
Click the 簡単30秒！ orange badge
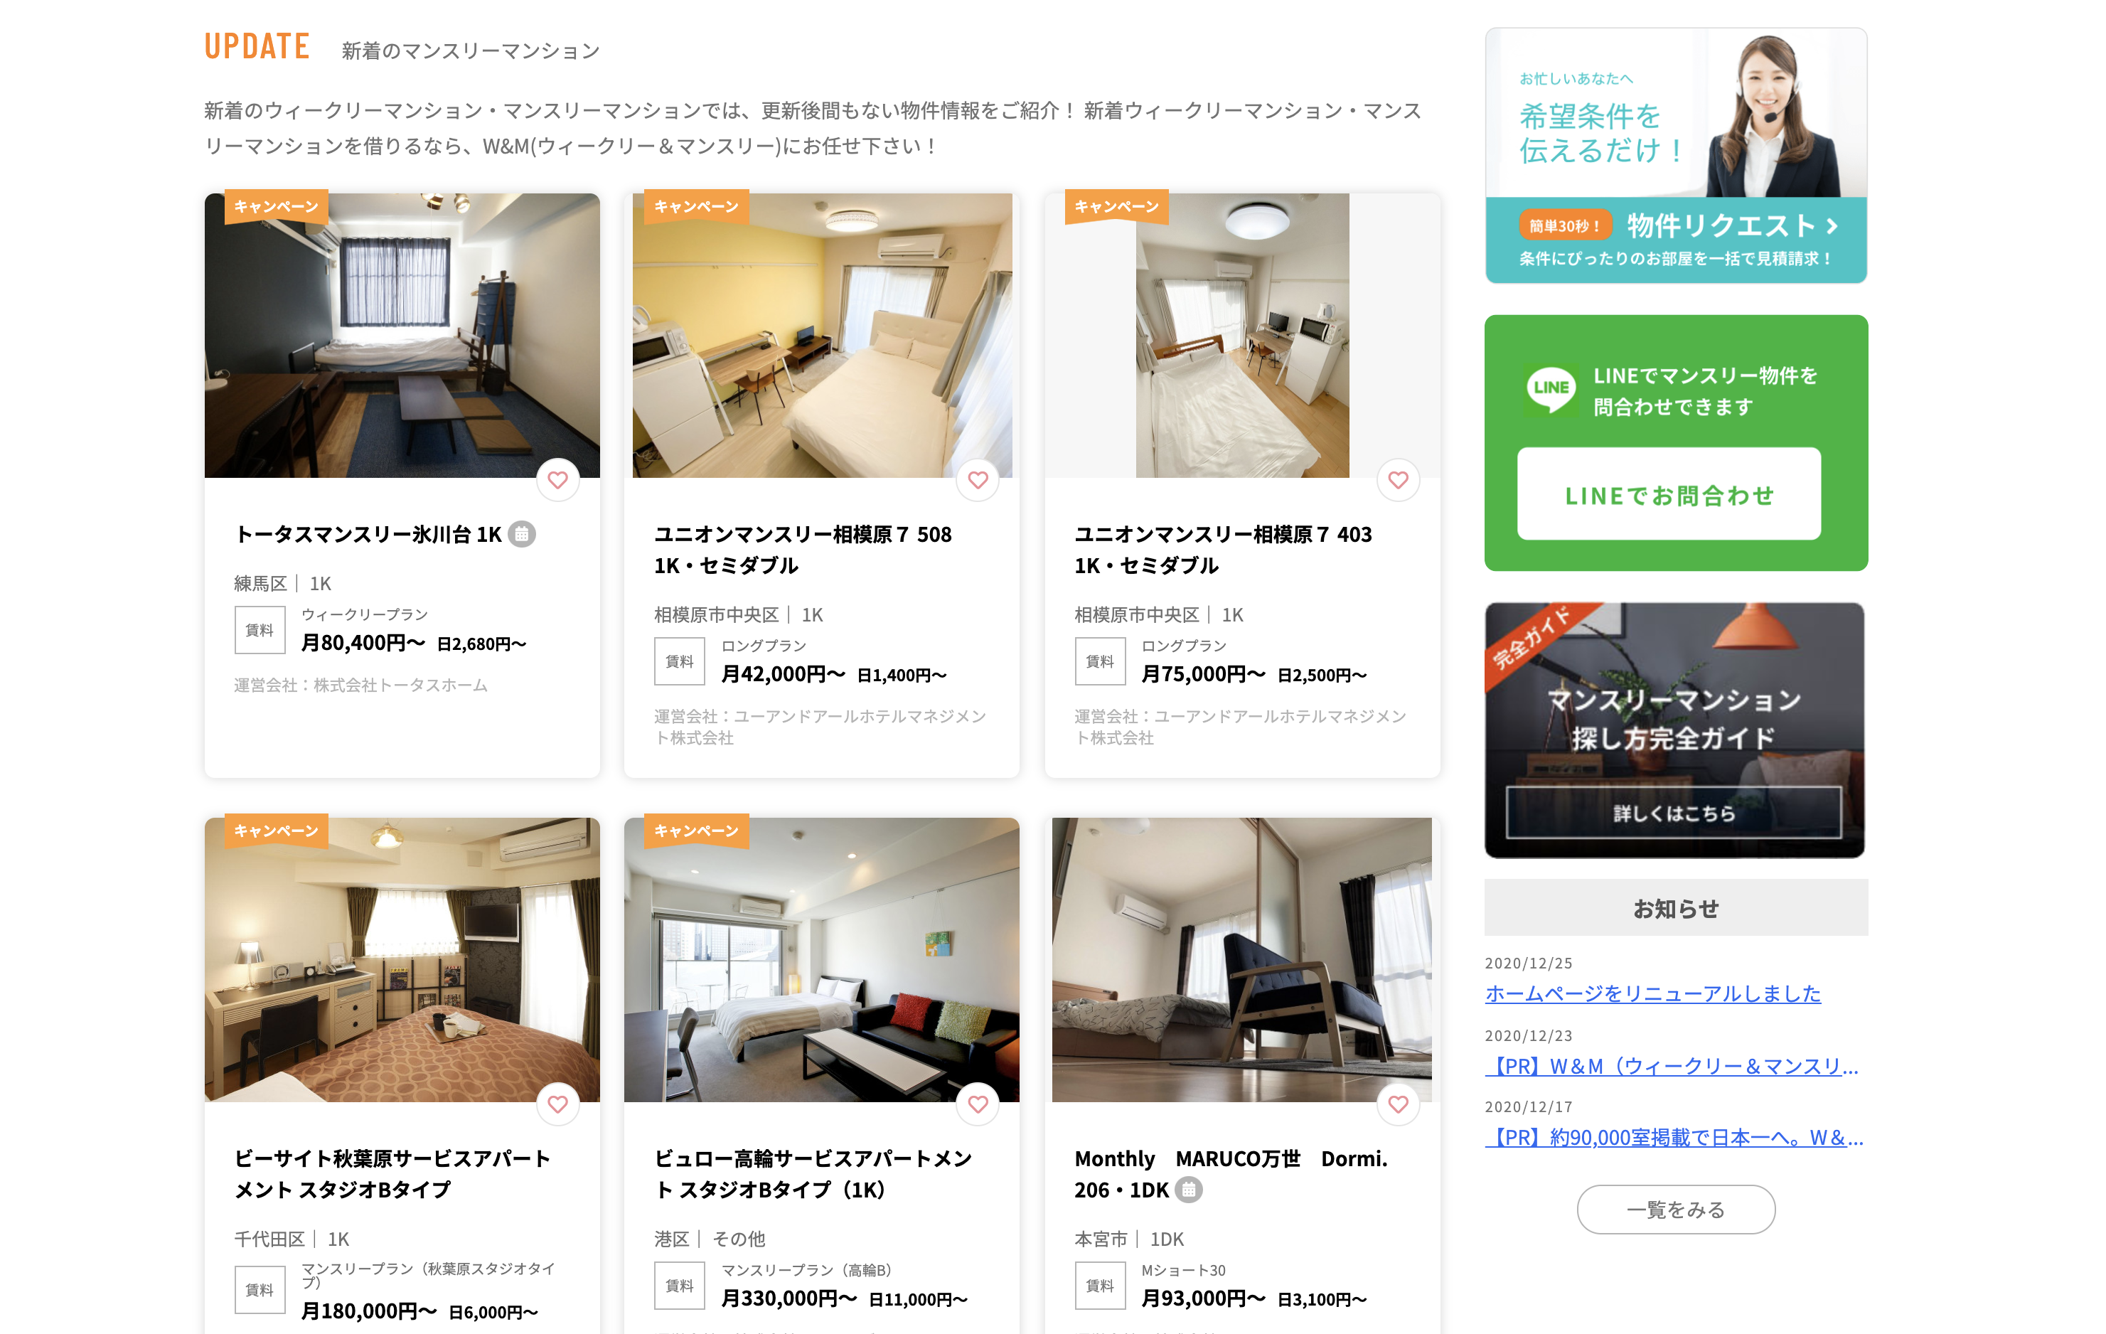[x=1565, y=225]
